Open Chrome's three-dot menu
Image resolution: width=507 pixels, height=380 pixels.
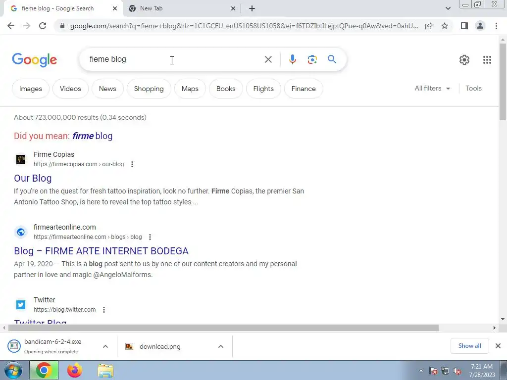[496, 26]
